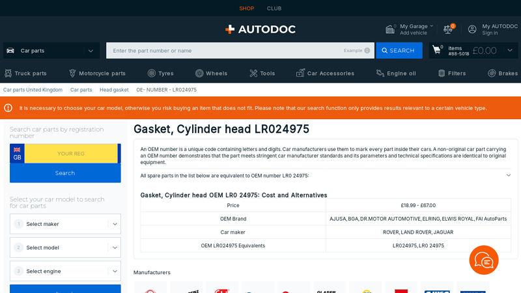Click the Filters icon
This screenshot has height=293, width=521.
pos(442,73)
